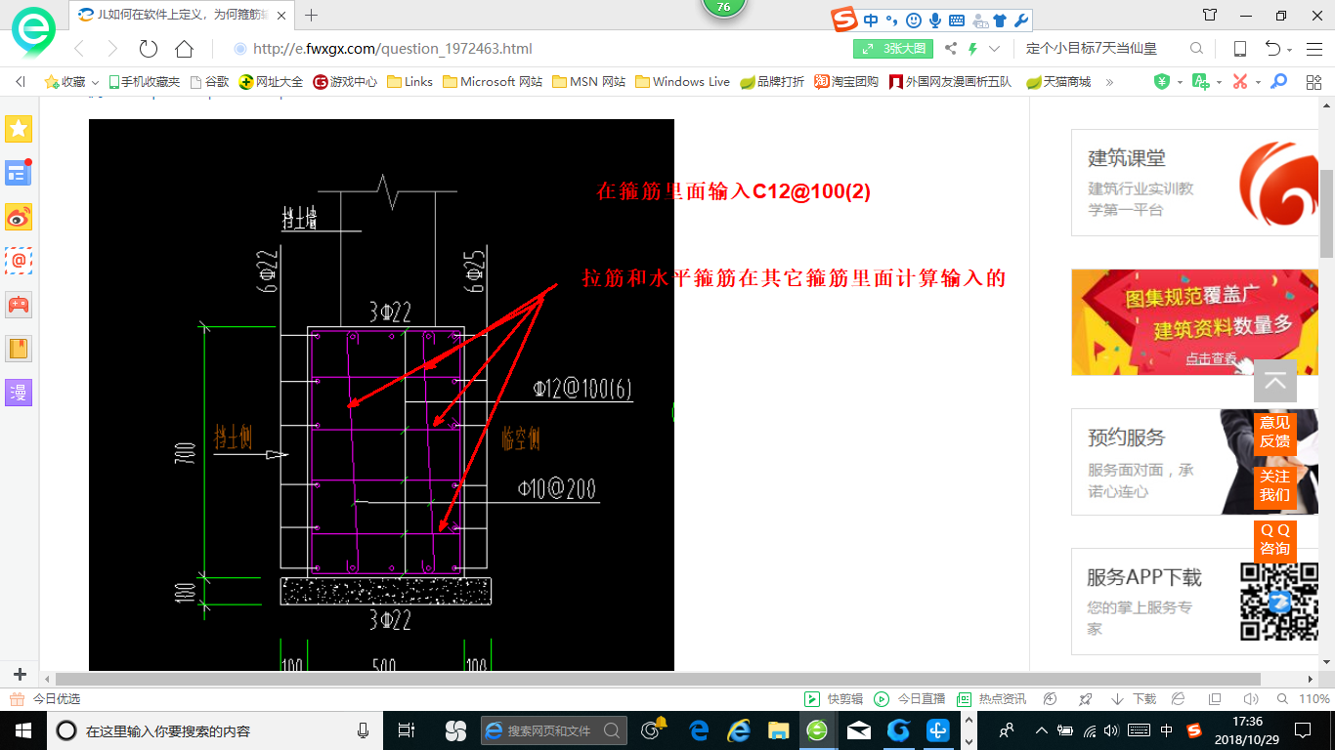Screen dimensions: 1335x750
Task: Click the 图集规范覆盖广 banner
Action: coord(1194,322)
